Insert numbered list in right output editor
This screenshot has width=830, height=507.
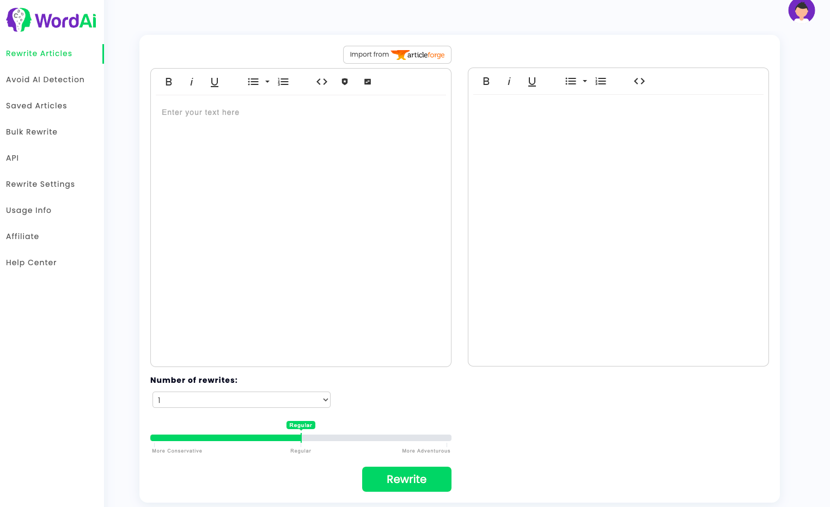pyautogui.click(x=601, y=81)
